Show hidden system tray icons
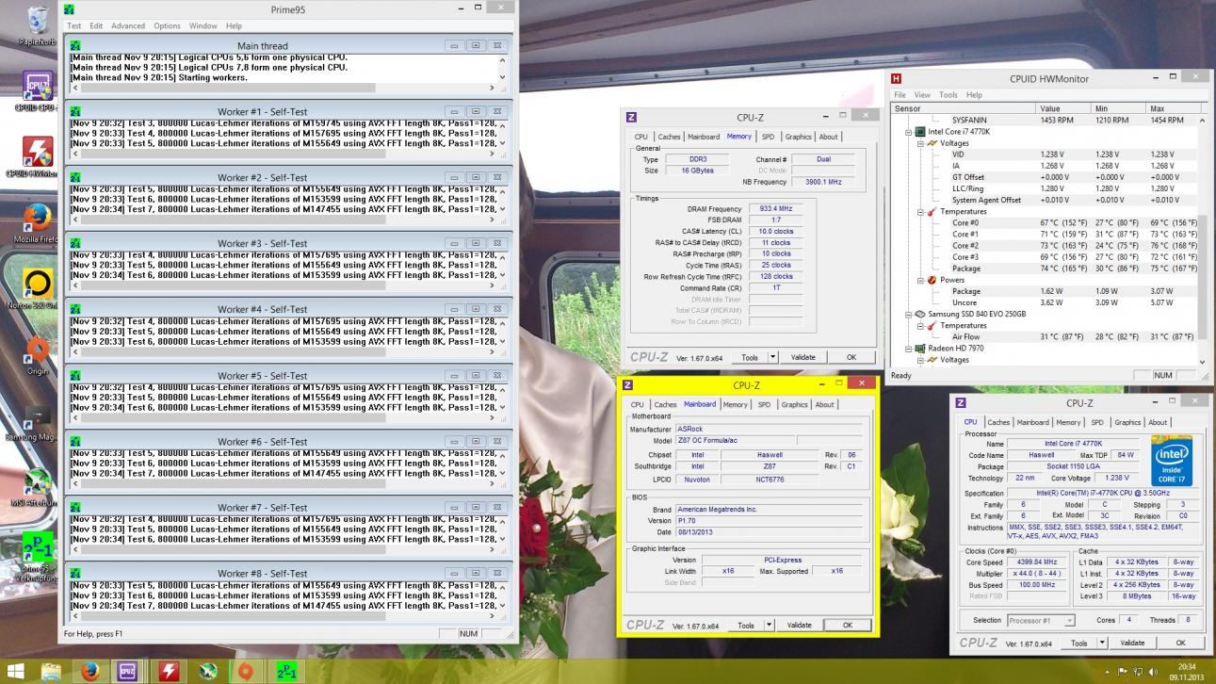1216x684 pixels. click(x=1107, y=672)
